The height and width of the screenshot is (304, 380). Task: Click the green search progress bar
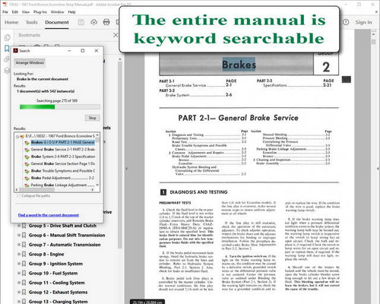60,107
